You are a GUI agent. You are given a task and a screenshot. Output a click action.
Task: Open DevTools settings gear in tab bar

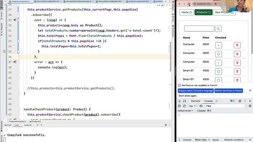tap(240, 101)
